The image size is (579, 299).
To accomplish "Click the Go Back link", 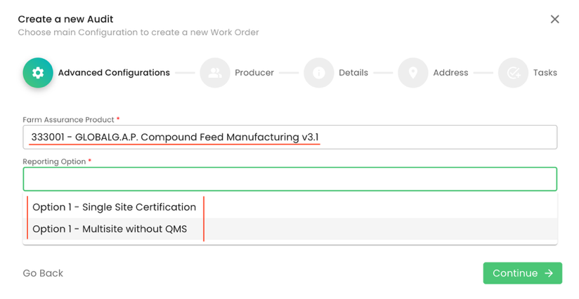I will coord(43,274).
